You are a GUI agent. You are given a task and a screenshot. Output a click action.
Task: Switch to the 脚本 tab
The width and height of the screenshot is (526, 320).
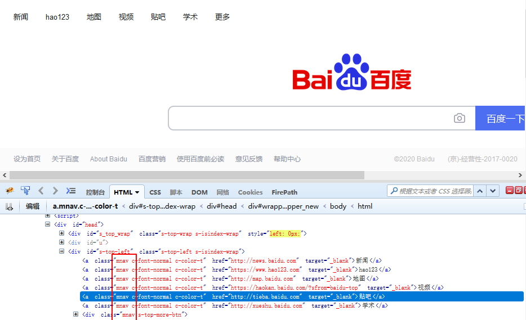(x=176, y=192)
